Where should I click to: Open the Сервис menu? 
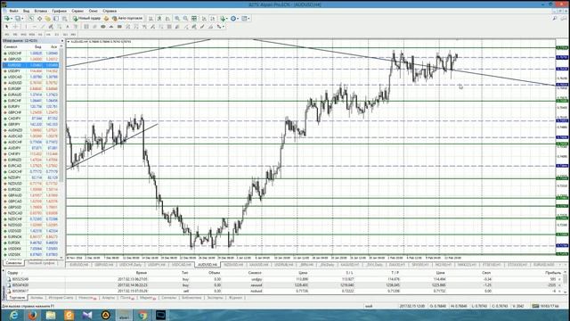tap(77, 11)
